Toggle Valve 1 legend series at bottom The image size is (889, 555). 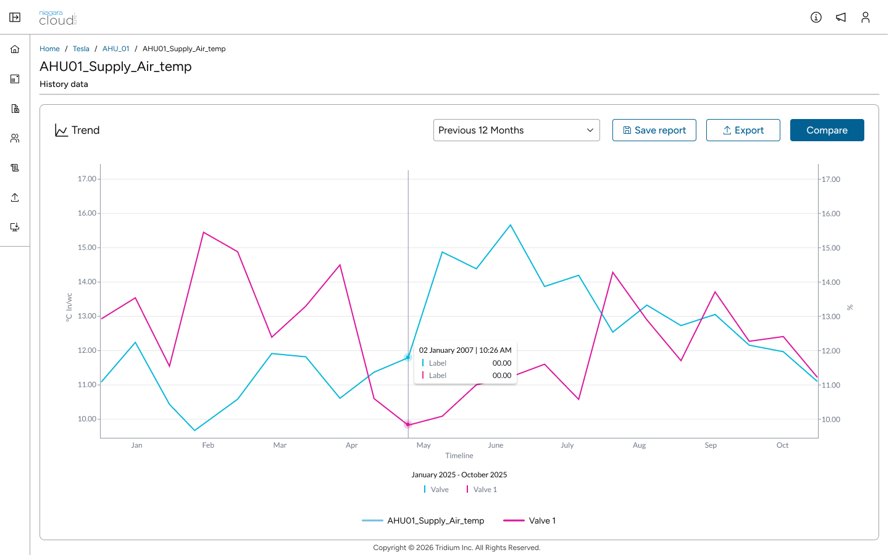530,520
